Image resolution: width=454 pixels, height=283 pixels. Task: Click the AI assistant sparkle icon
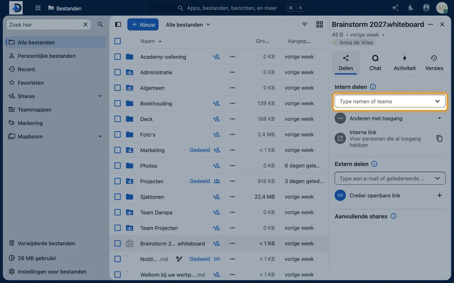click(395, 8)
